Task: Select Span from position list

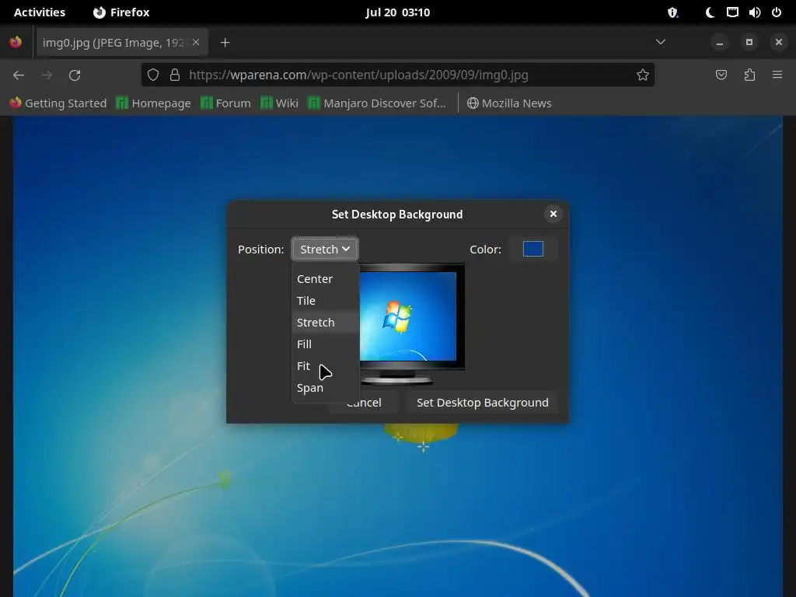Action: point(326,388)
